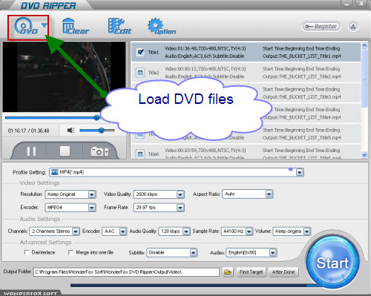Uncheck the Title1 checkbox
Viewport: 371px width, 296px height.
pos(140,52)
